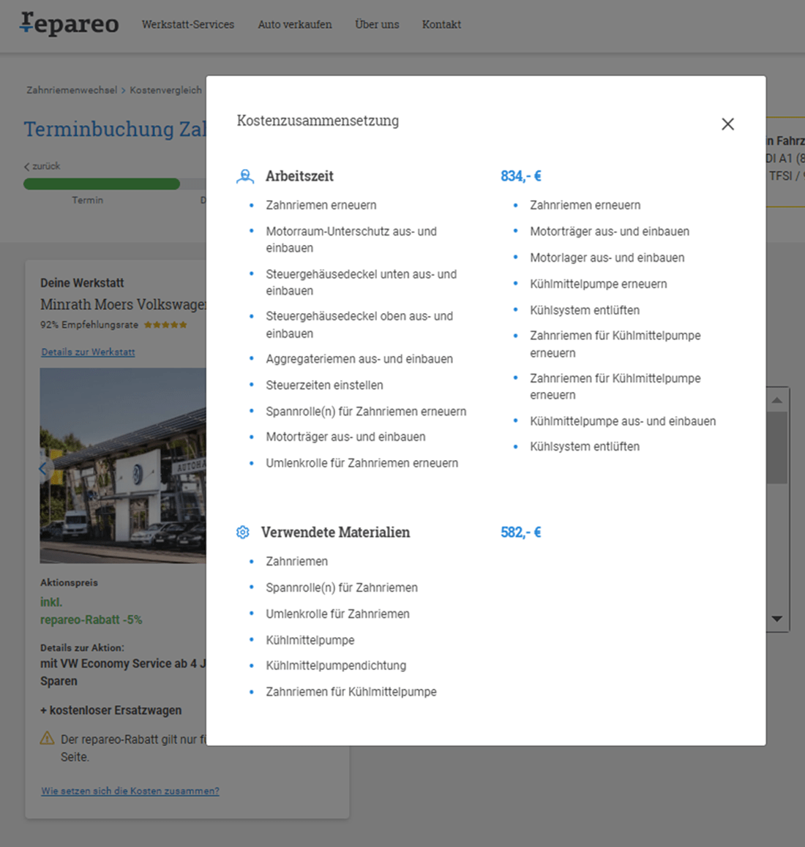Click the zurück back link
Image resolution: width=805 pixels, height=847 pixels.
tap(42, 166)
